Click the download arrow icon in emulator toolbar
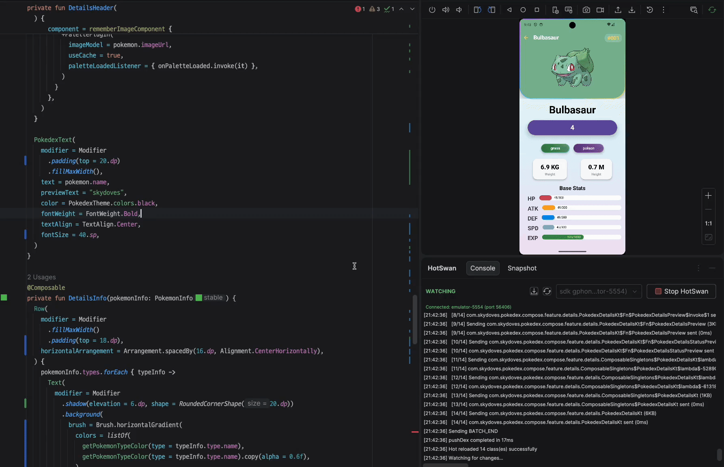Viewport: 724px width, 467px height. 632,10
